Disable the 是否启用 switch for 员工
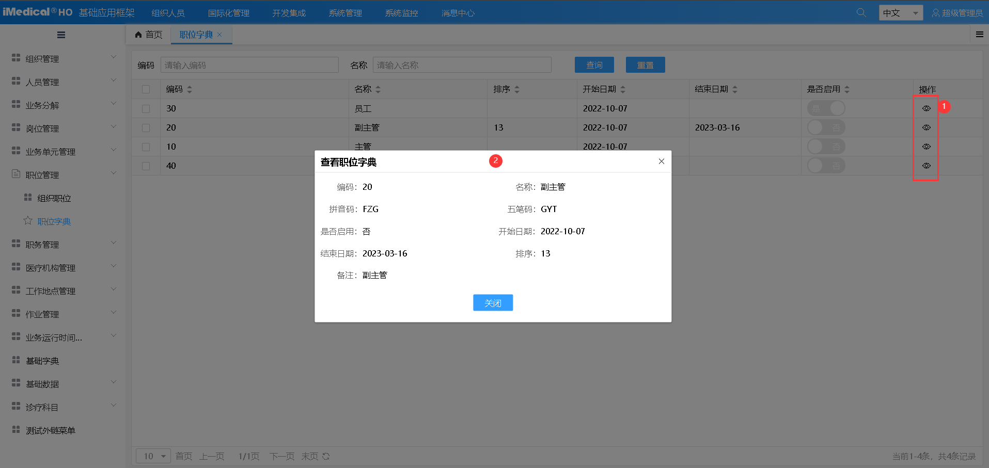Screen dimensions: 989x468 pyautogui.click(x=826, y=108)
